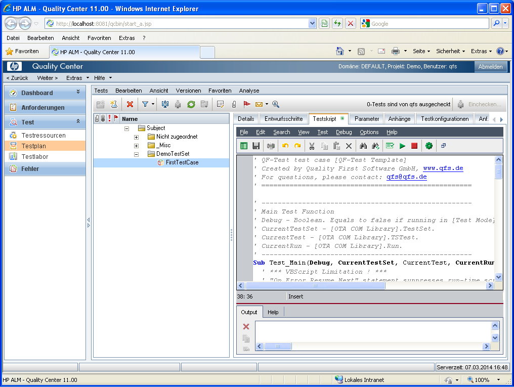Click the red Delete X in tests toolbar

[130, 104]
